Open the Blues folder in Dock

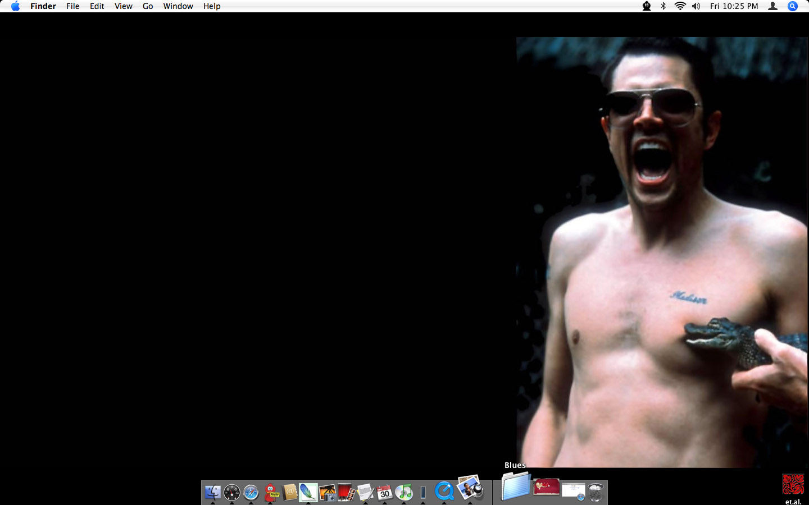coord(516,485)
